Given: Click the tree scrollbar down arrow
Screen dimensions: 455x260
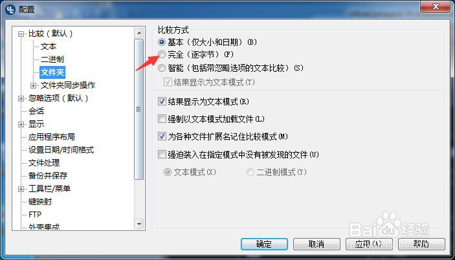Looking at the screenshot, I should coord(139,224).
